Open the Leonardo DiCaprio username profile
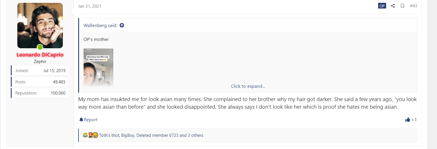Screen dimensions: 437x149 (x=40, y=55)
